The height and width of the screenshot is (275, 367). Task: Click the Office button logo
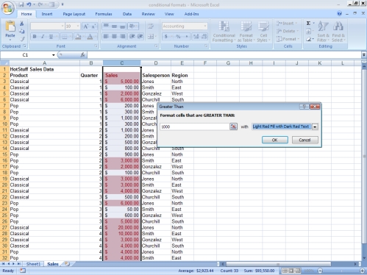(x=7, y=7)
